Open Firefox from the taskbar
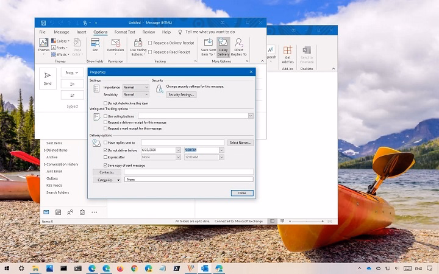 pyautogui.click(x=120, y=269)
